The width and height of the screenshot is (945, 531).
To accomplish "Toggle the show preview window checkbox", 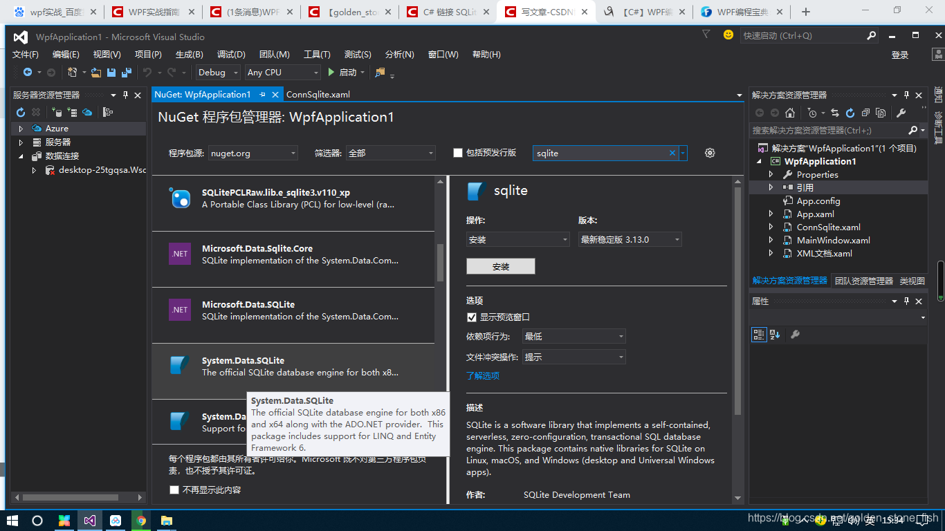I will (472, 317).
